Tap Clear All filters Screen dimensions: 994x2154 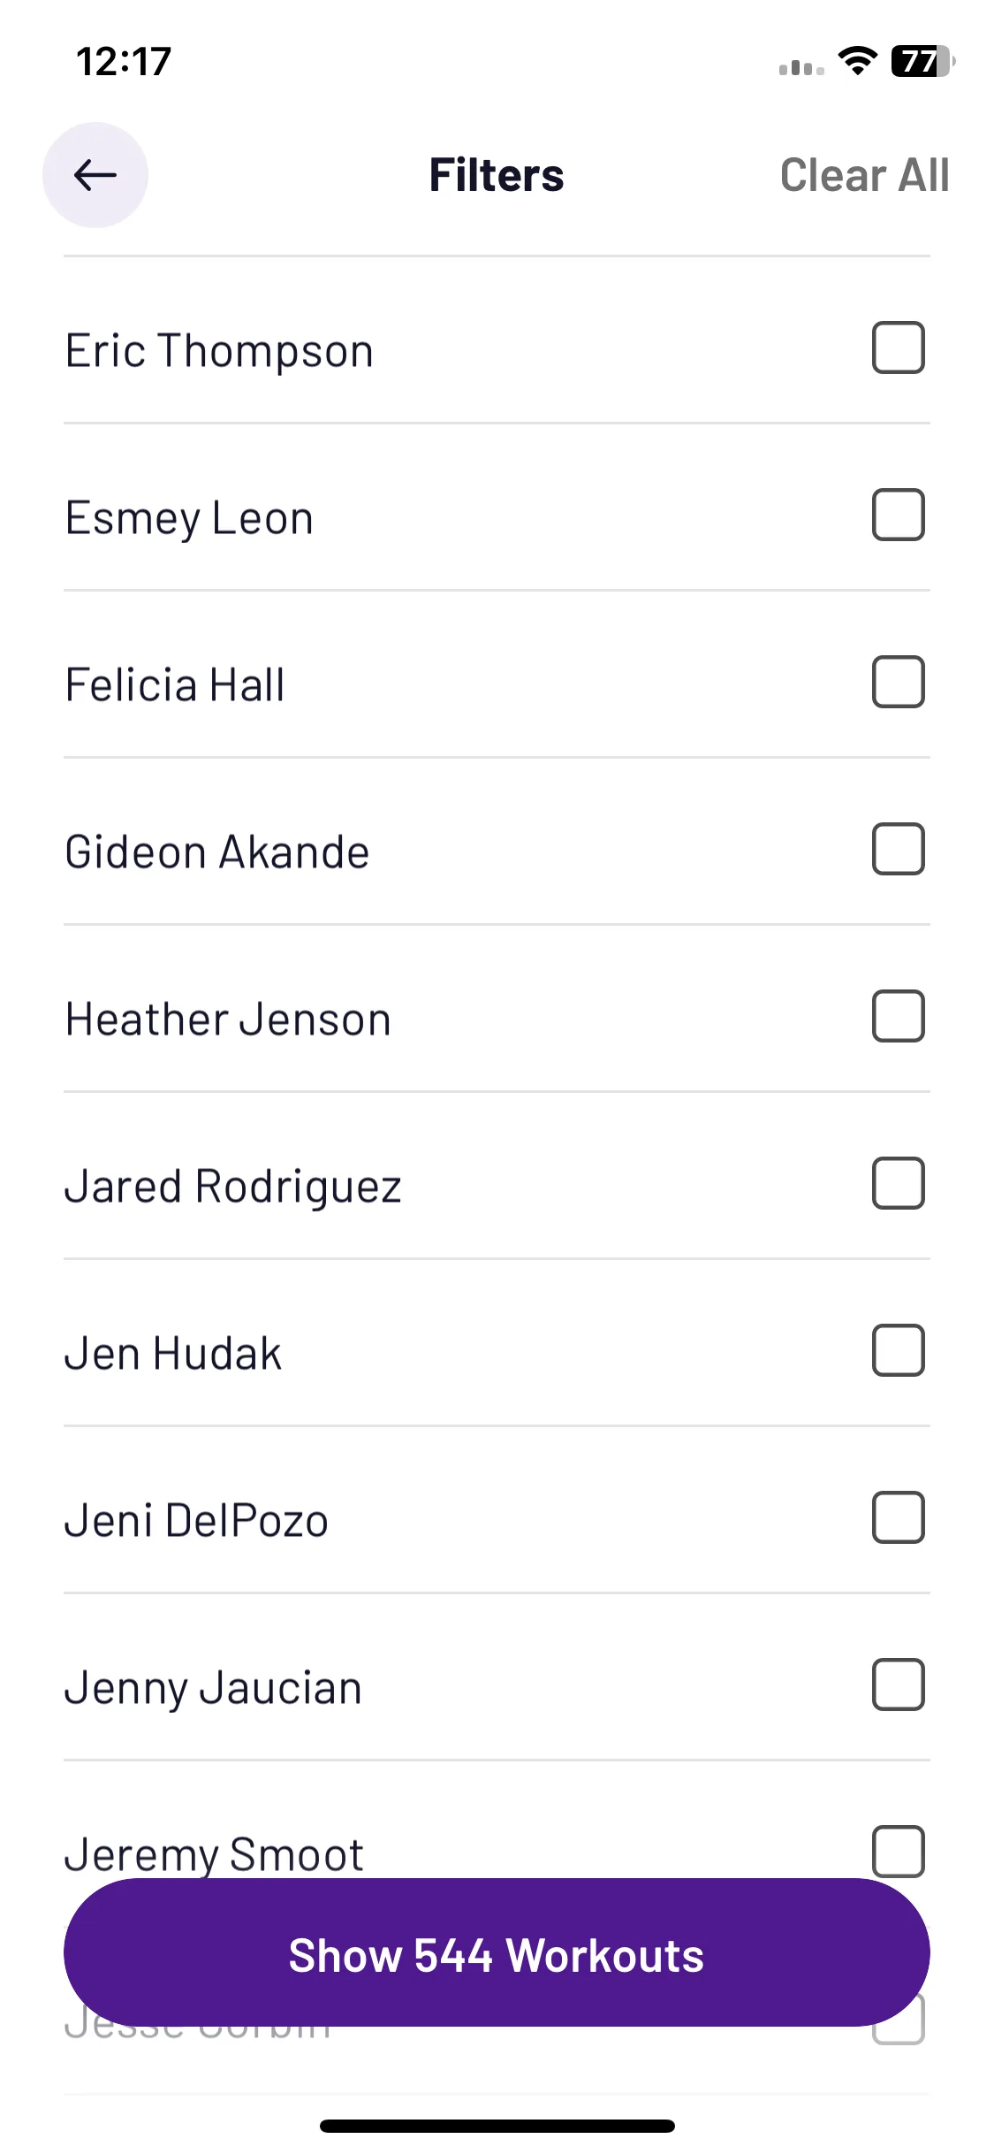click(x=864, y=175)
